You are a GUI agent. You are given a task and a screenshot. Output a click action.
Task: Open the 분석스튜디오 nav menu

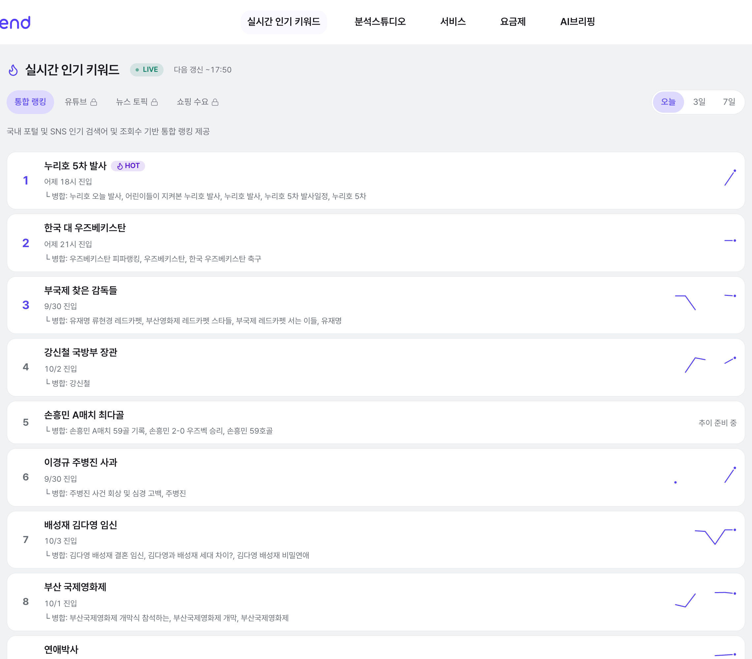coord(380,22)
